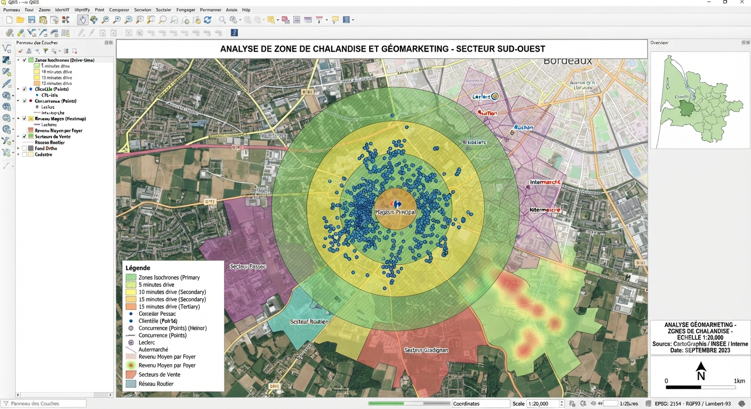The height and width of the screenshot is (409, 751).
Task: Open dropdown arrow beside yellow table select icon
Action: 277,20
